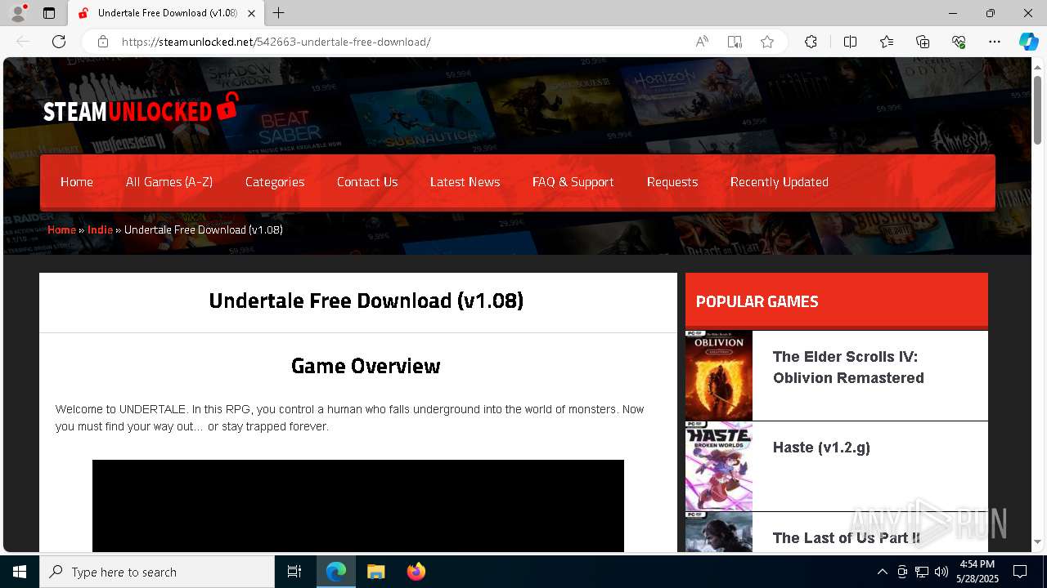1047x588 pixels.
Task: Open Home in site navigation
Action: point(77,182)
